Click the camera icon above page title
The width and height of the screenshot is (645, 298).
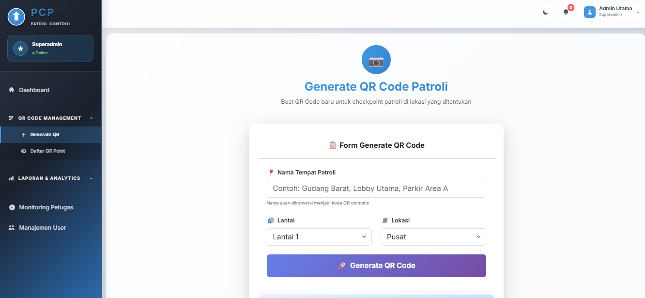pyautogui.click(x=376, y=60)
